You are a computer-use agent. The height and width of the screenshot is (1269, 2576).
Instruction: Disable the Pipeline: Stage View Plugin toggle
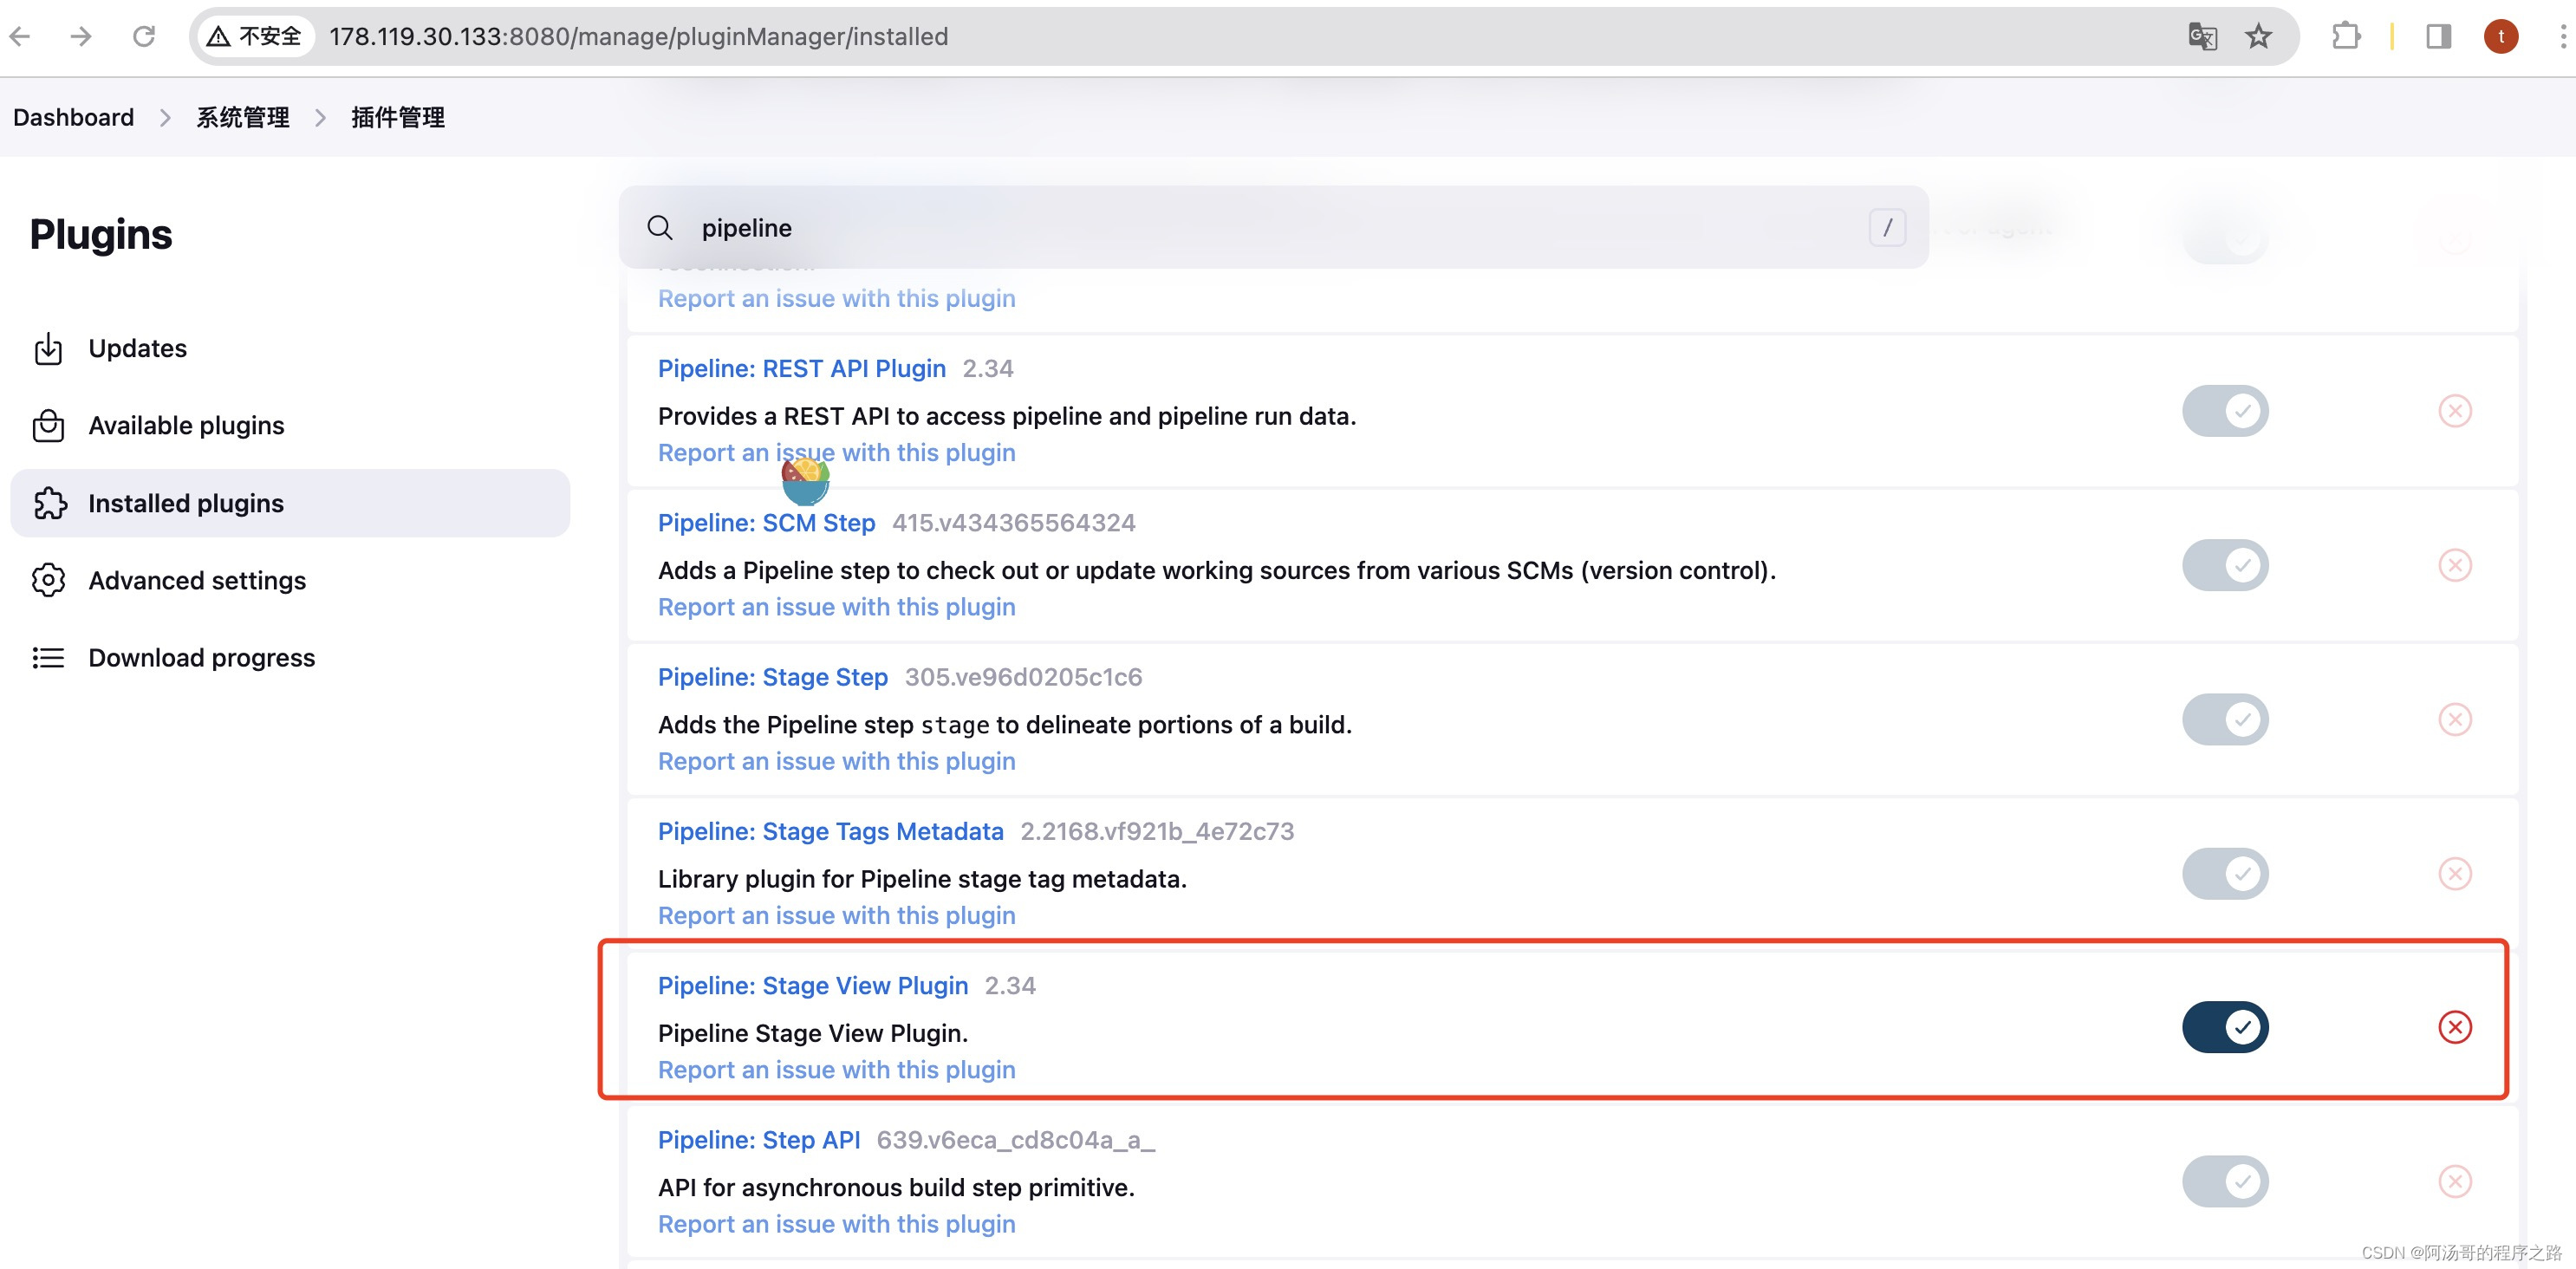point(2225,1027)
